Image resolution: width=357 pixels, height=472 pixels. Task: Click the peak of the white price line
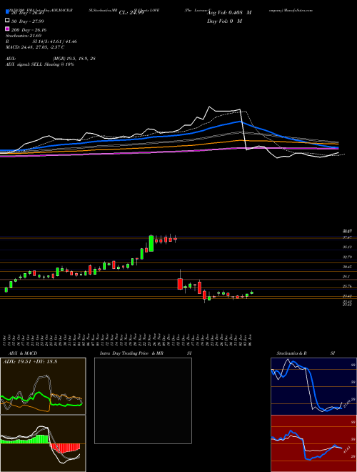pos(210,107)
